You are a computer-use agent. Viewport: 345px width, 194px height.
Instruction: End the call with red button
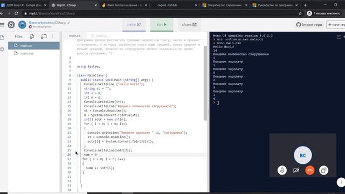tap(310, 170)
